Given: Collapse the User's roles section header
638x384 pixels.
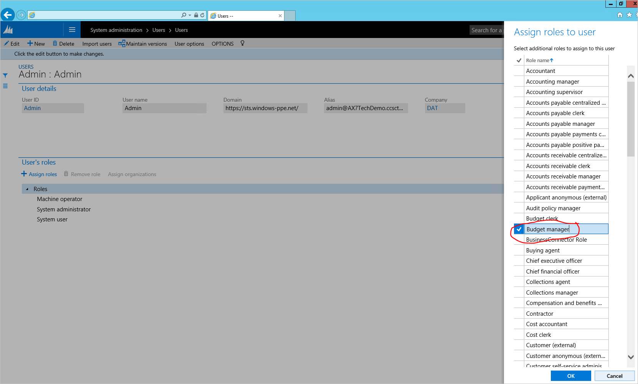Looking at the screenshot, I should [39, 162].
